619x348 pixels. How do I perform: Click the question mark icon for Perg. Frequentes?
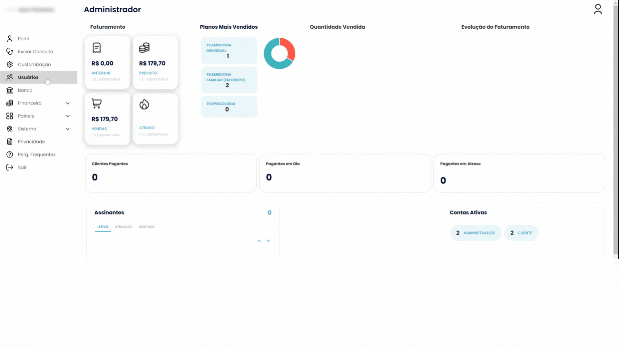(x=10, y=155)
